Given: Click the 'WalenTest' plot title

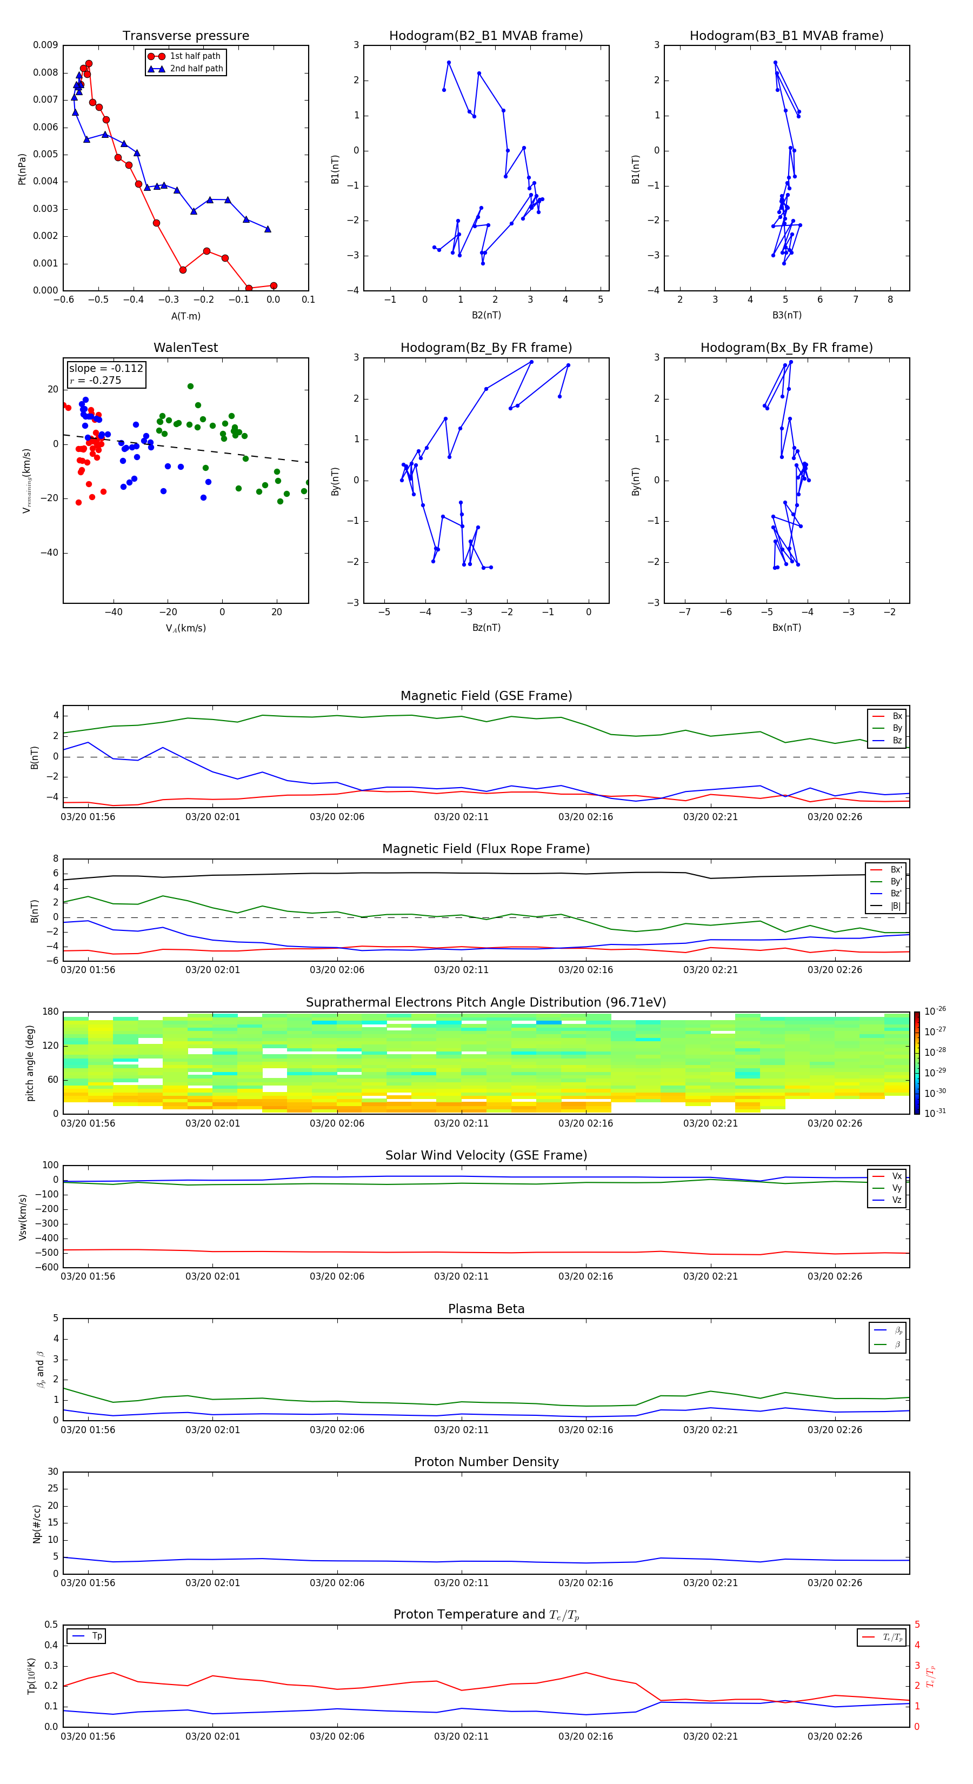Looking at the screenshot, I should 185,348.
